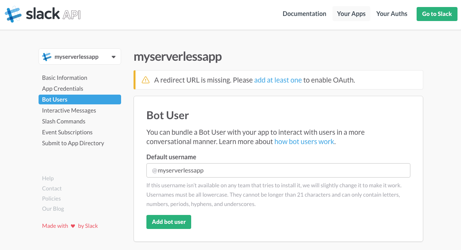The image size is (461, 250).
Task: Expand the myserverlessapp selector arrow
Action: (113, 57)
